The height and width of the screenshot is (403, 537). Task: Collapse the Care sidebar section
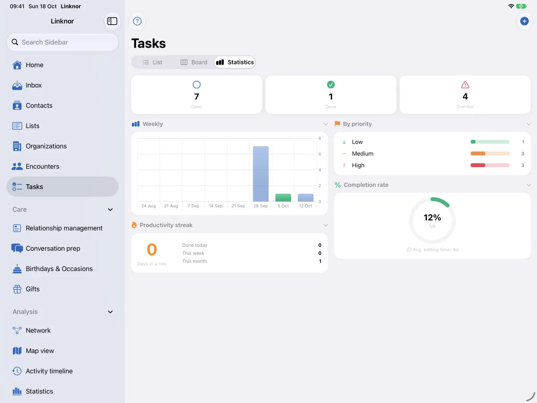pos(110,210)
